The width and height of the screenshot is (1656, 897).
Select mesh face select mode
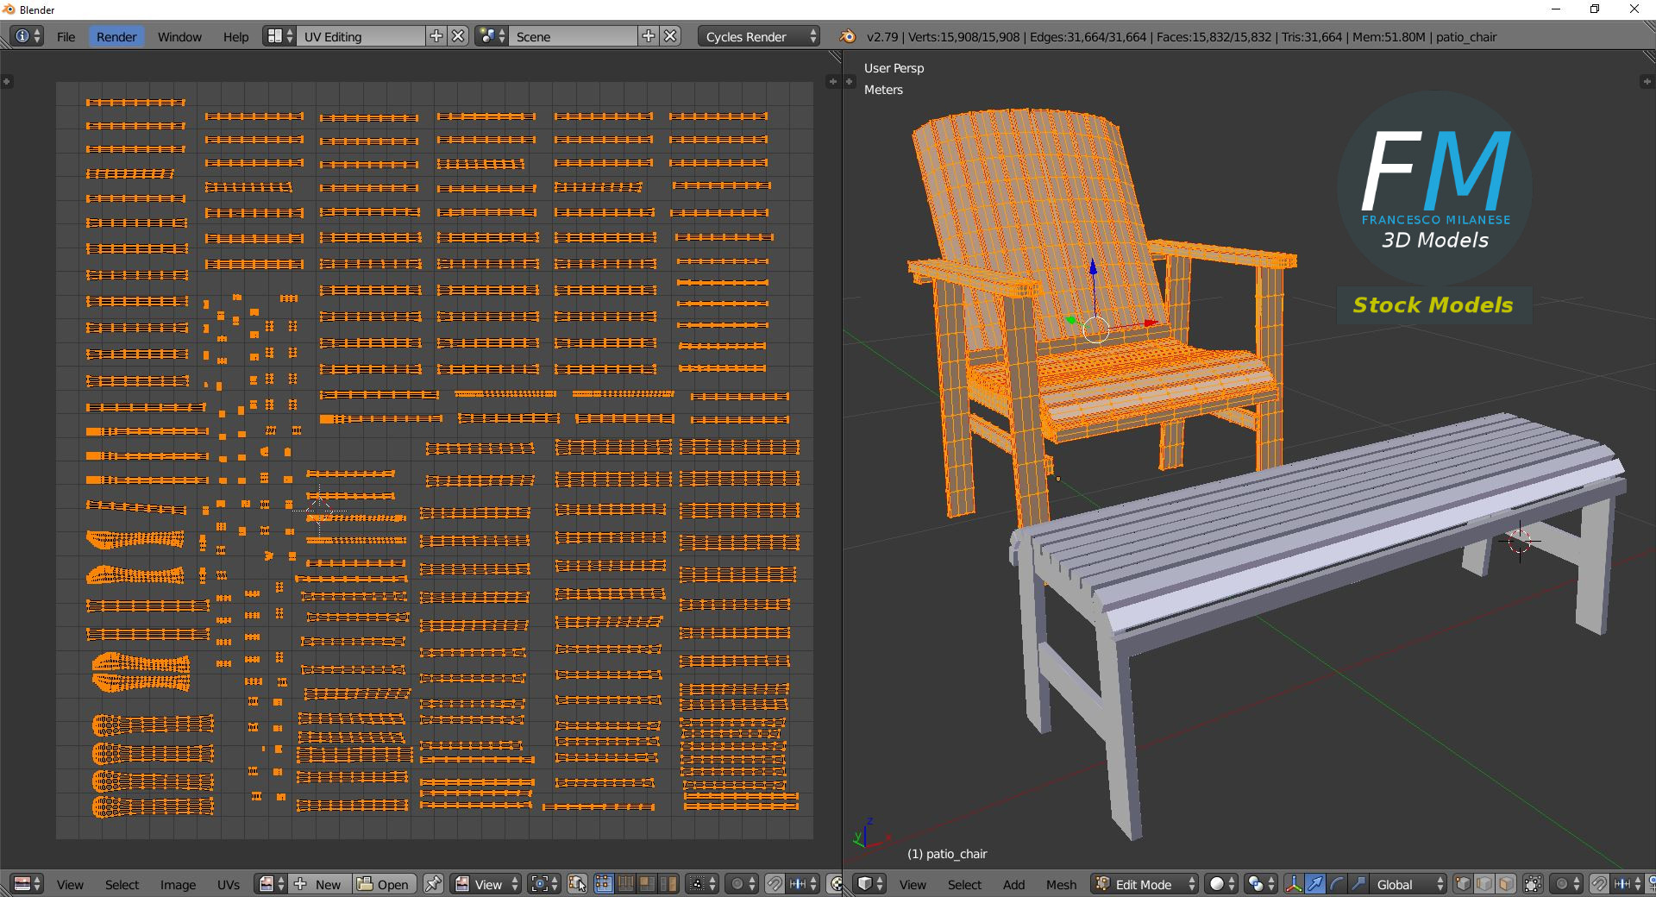tap(1506, 884)
